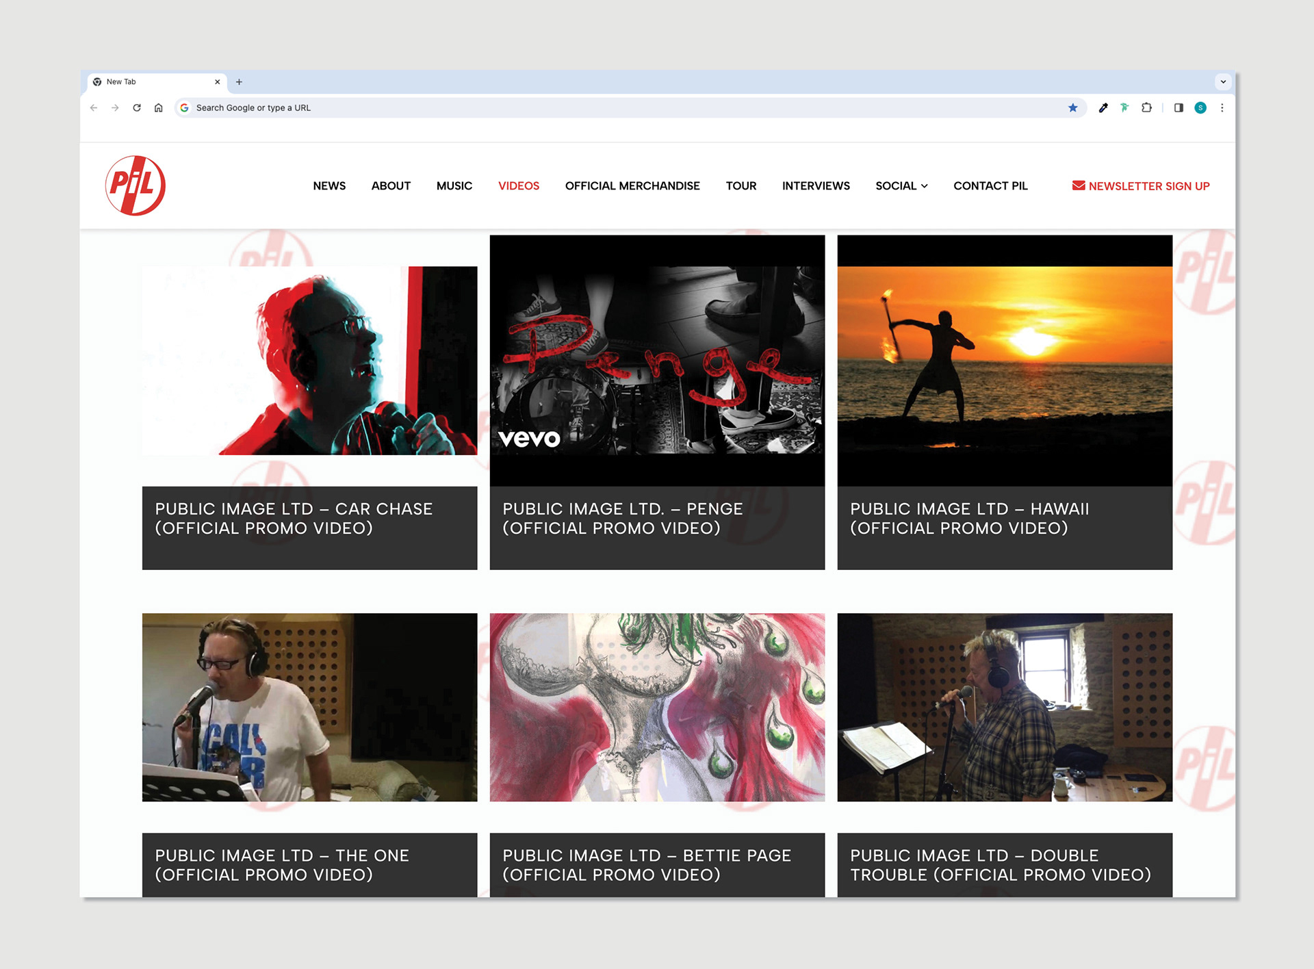
Task: Go to the ABOUT page
Action: coord(391,186)
